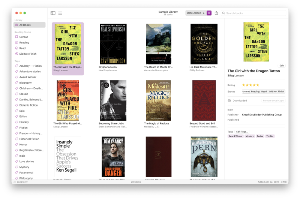The image size is (300, 199).
Task: Select the Insanely Simple book cover
Action: click(68, 157)
